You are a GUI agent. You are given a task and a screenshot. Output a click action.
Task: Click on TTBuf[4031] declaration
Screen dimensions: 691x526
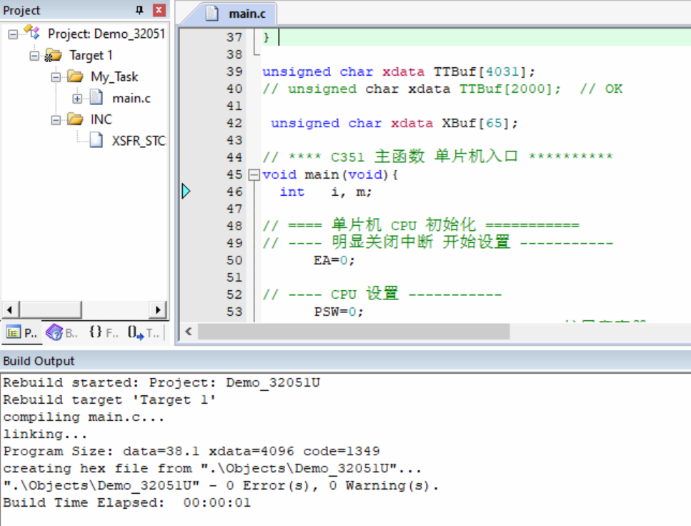click(x=399, y=71)
